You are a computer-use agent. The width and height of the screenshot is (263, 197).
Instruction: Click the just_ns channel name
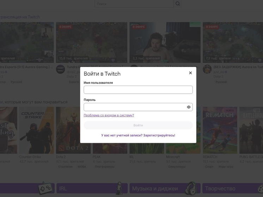(x=219, y=72)
